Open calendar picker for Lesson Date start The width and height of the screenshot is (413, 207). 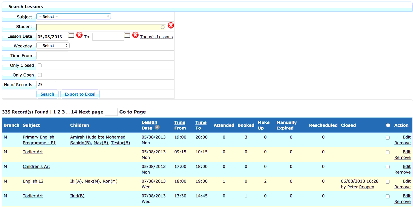point(71,35)
